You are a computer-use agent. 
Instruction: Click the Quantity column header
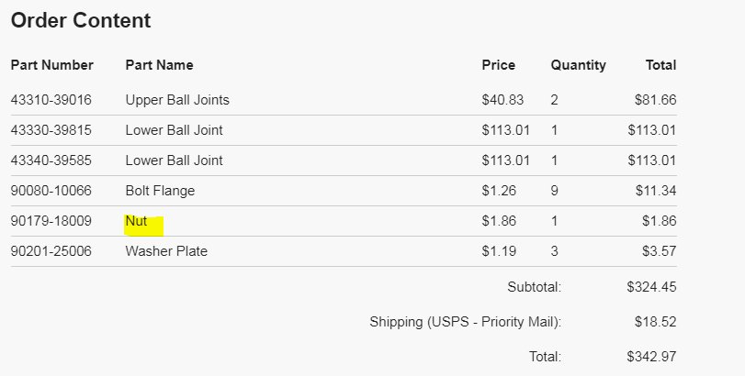(x=578, y=65)
